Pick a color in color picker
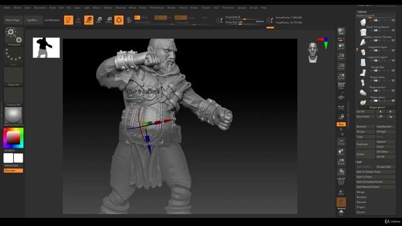Image resolution: width=402 pixels, height=226 pixels. tap(13, 138)
